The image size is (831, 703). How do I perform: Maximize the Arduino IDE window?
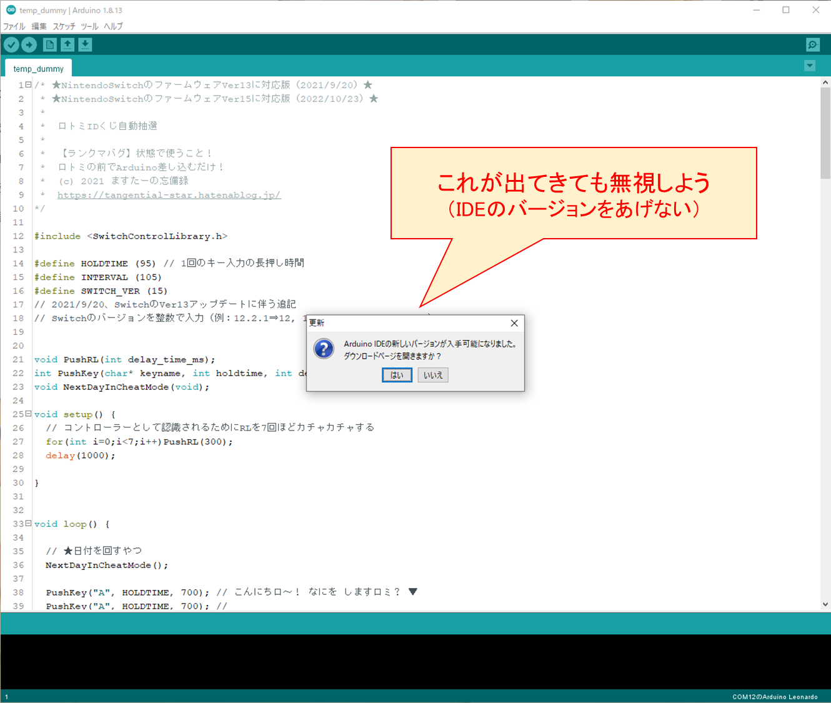pyautogui.click(x=786, y=10)
